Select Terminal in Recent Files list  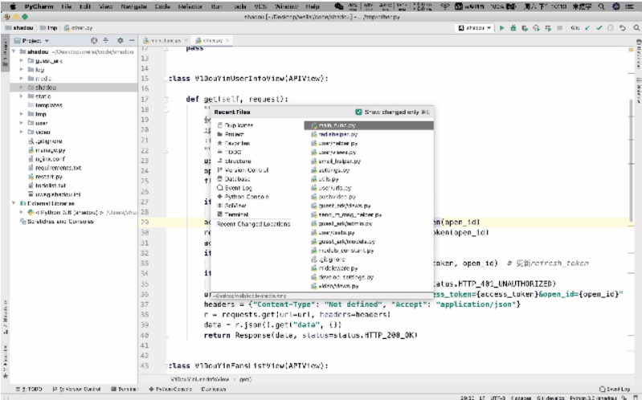(x=236, y=214)
